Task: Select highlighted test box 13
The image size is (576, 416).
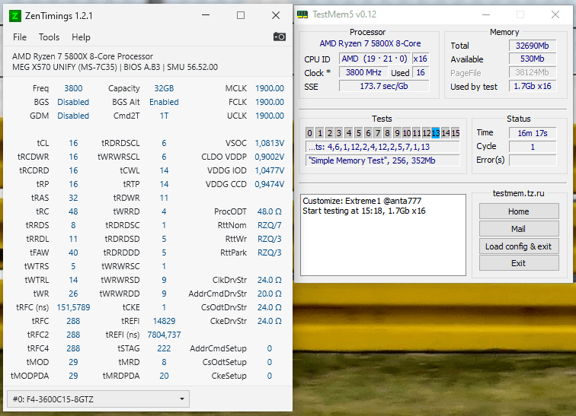Action: tap(436, 132)
